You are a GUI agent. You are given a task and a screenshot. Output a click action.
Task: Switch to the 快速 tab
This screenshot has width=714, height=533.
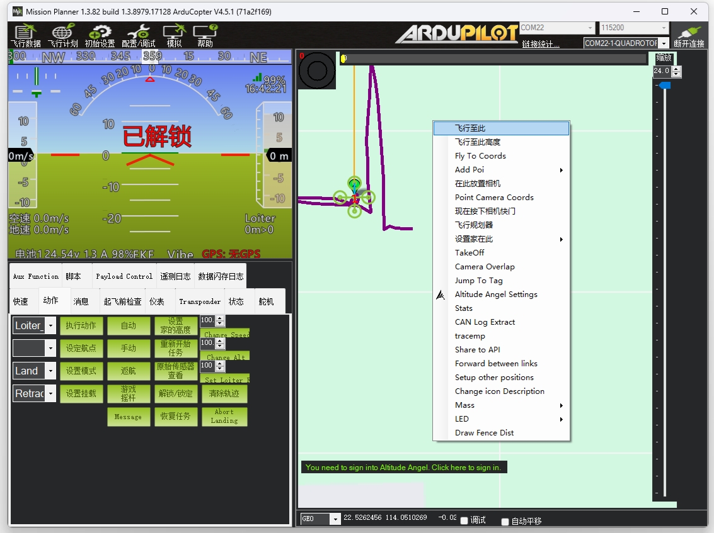[21, 301]
